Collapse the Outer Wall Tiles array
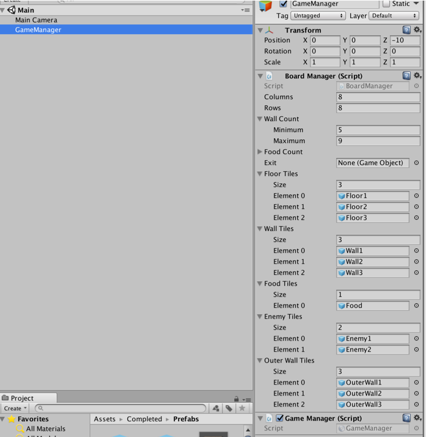This screenshot has height=437, width=426. point(260,361)
